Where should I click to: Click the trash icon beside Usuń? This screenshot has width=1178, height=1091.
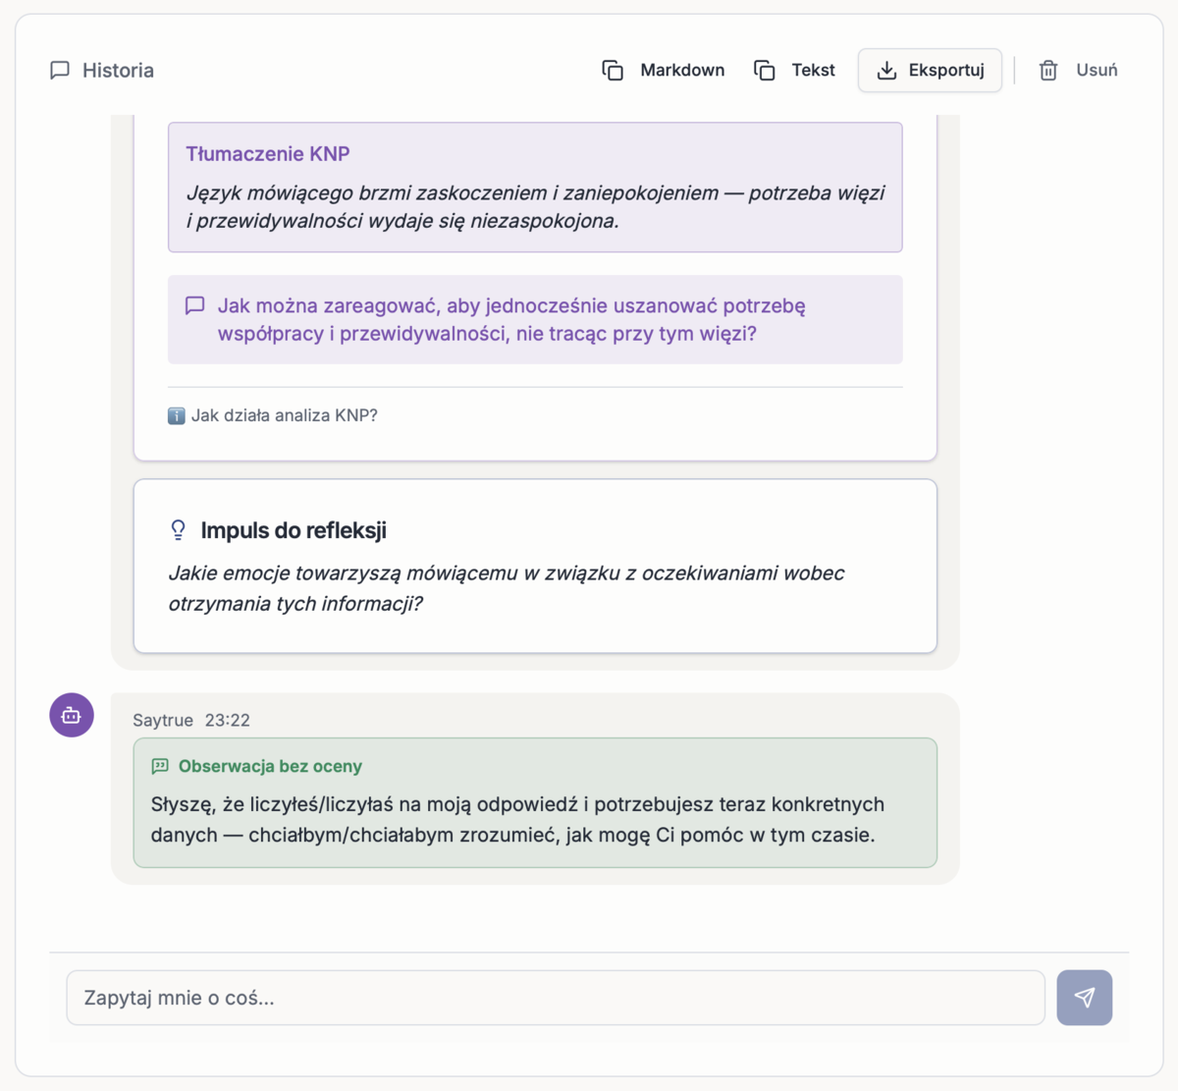click(1048, 70)
